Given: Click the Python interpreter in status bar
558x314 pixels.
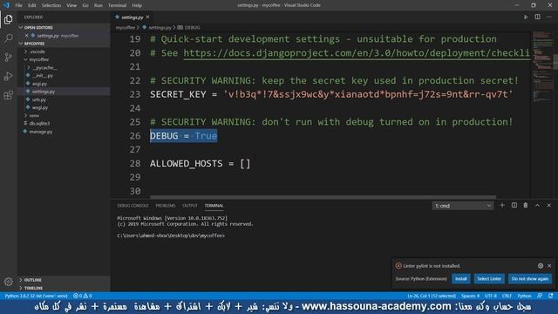Looking at the screenshot, I should pos(36,296).
